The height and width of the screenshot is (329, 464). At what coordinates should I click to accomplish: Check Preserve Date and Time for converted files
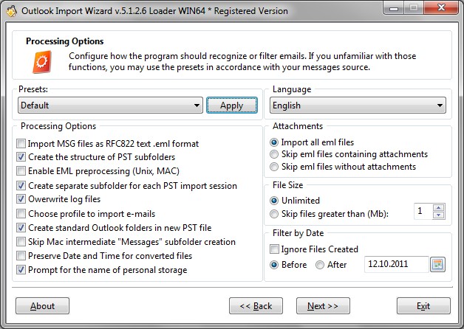click(21, 255)
